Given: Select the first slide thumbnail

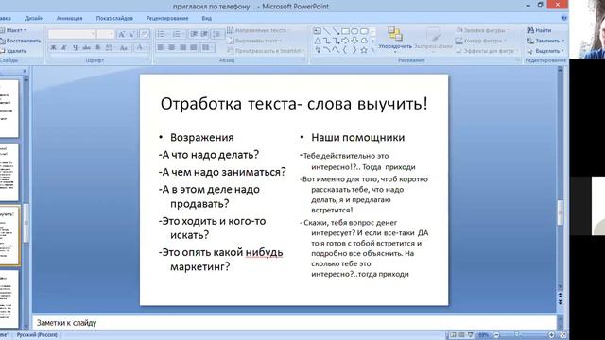Looking at the screenshot, I should tap(9, 109).
